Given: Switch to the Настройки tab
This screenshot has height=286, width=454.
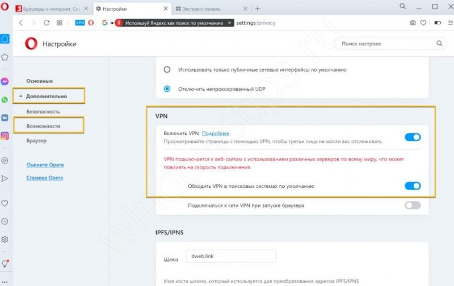Looking at the screenshot, I should tap(132, 9).
